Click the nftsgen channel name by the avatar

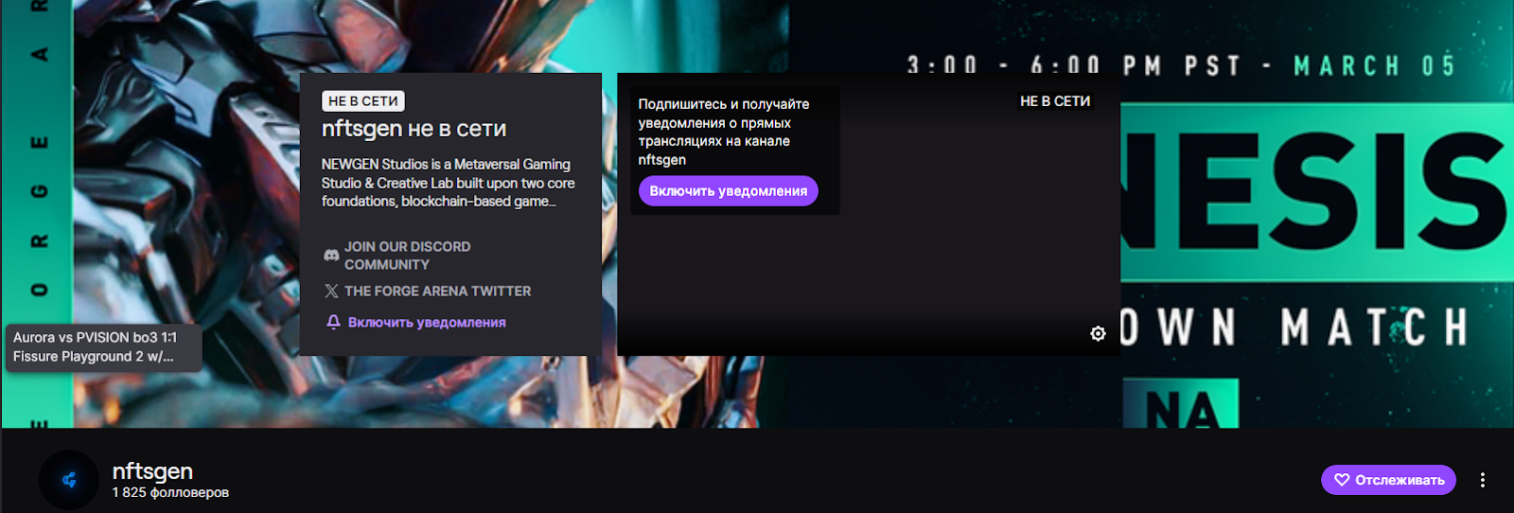pos(152,470)
